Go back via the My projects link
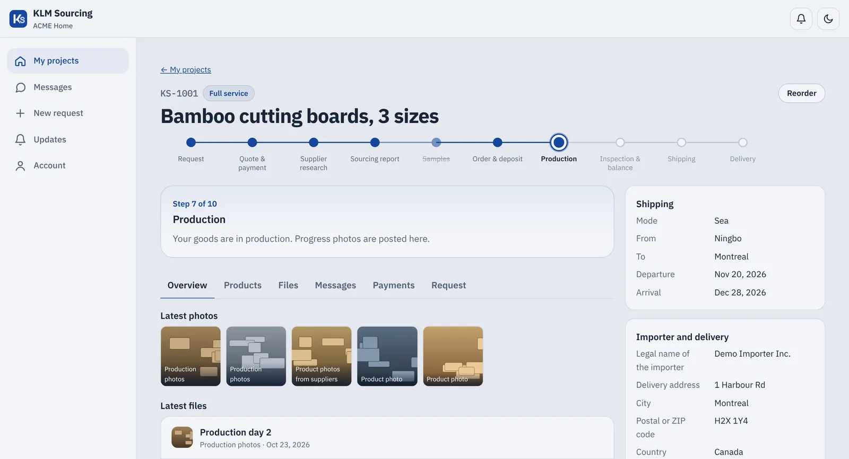The width and height of the screenshot is (849, 459). pos(186,70)
